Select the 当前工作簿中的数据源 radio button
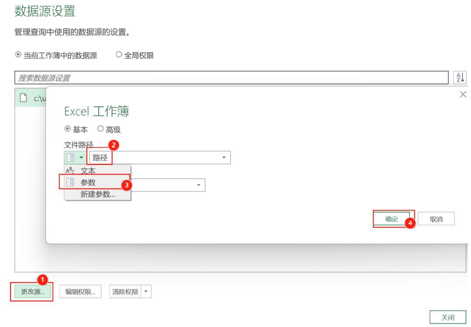Viewport: 471px width, 327px height. 18,55
